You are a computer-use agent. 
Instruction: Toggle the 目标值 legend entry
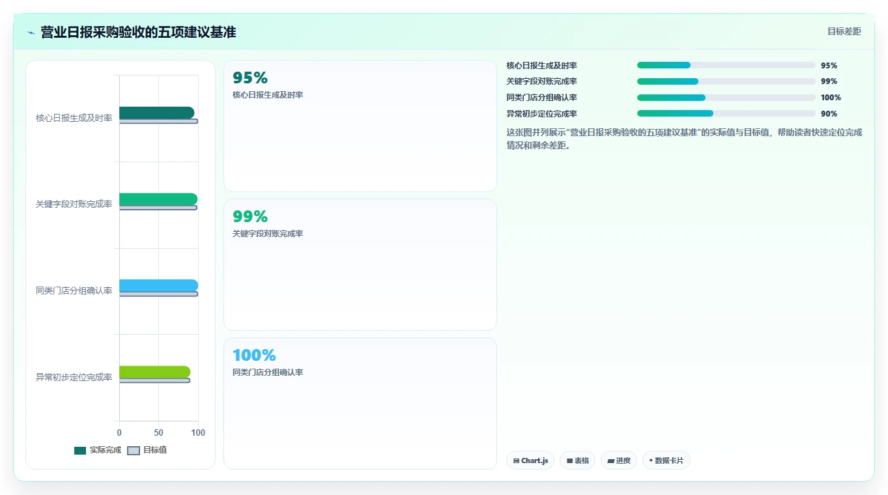point(147,450)
